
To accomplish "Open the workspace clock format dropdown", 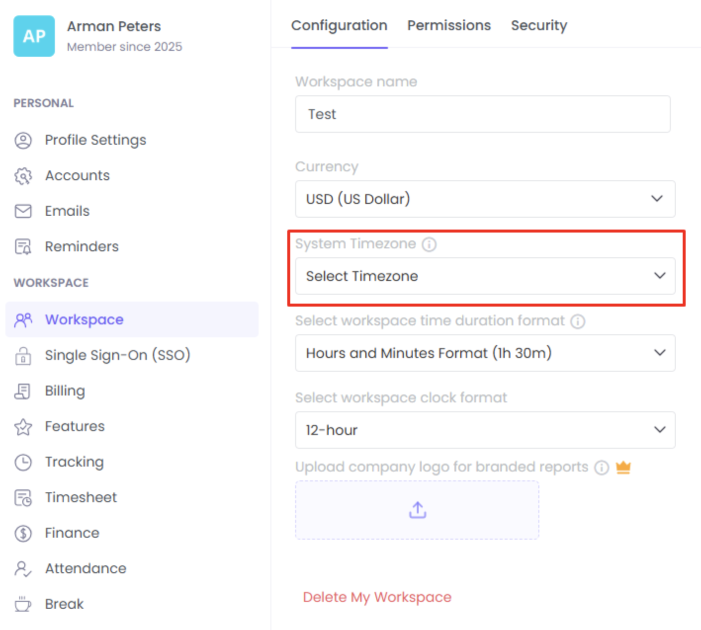I will [x=485, y=430].
